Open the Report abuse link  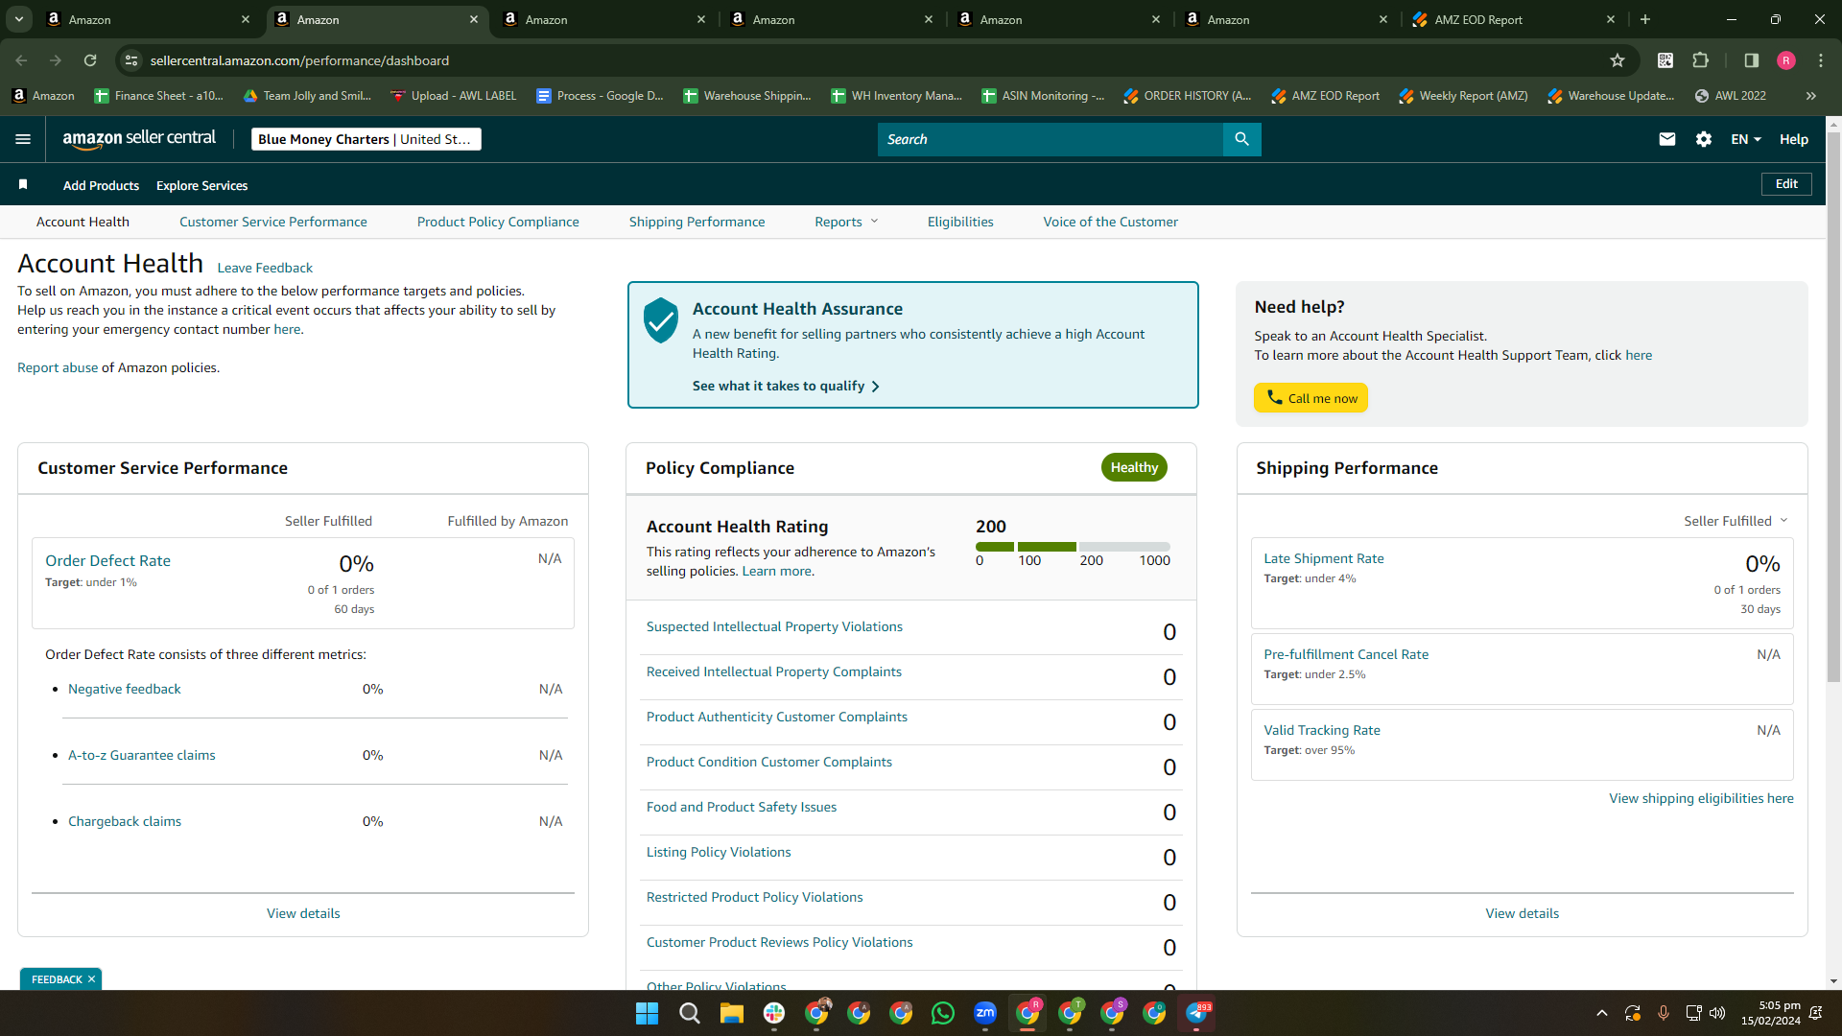(58, 367)
